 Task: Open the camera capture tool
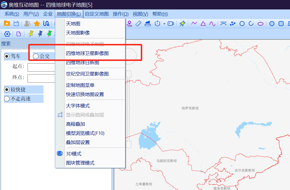pyautogui.click(x=170, y=24)
